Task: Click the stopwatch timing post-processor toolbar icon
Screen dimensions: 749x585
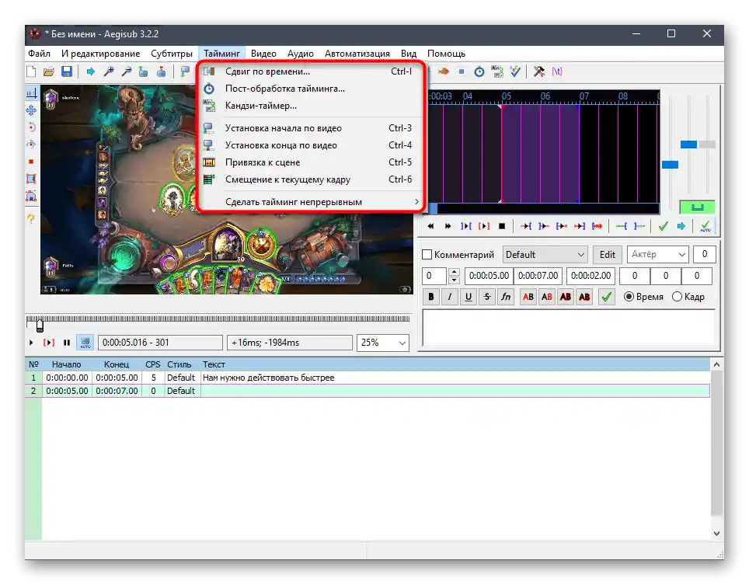Action: (x=479, y=71)
